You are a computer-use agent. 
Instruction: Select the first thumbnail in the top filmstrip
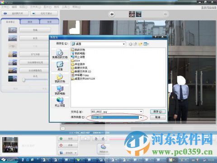[132, 14]
